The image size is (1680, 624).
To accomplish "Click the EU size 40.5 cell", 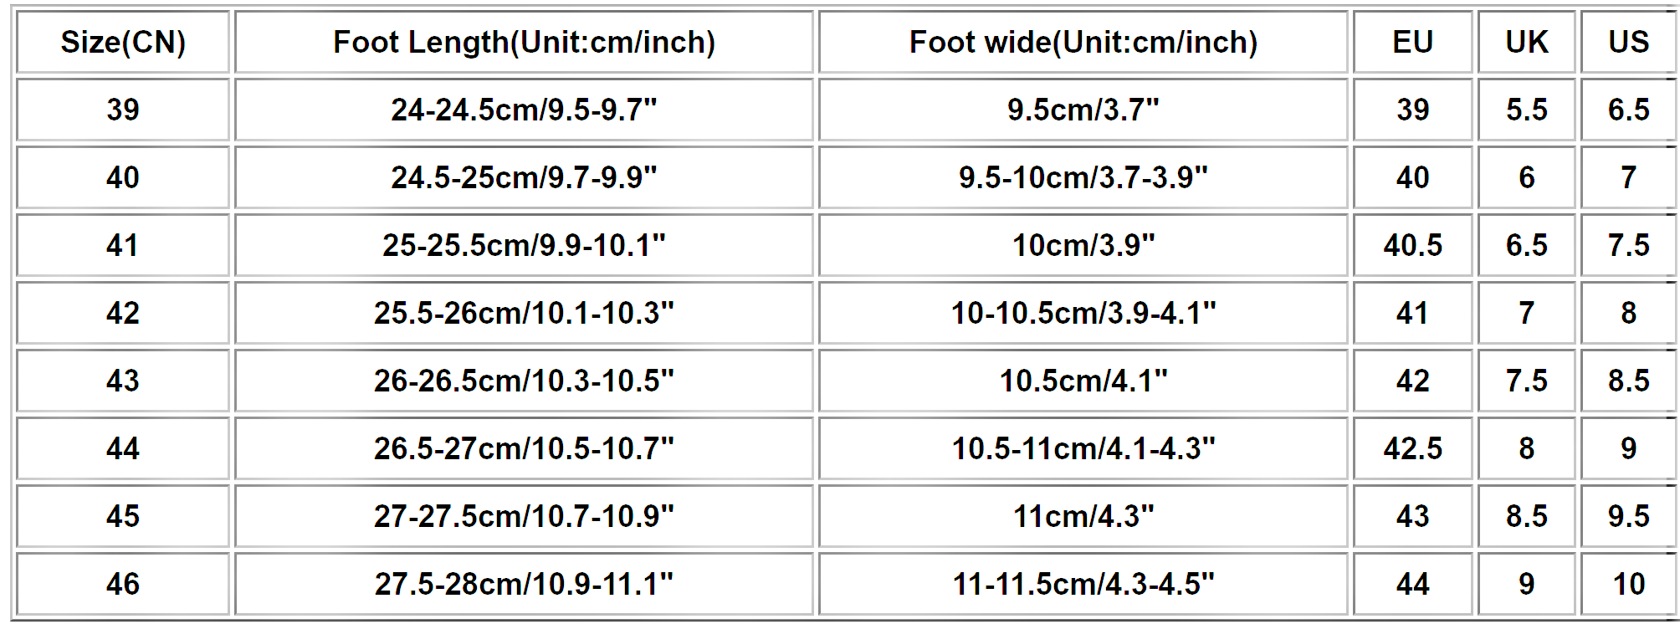I will (x=1412, y=245).
